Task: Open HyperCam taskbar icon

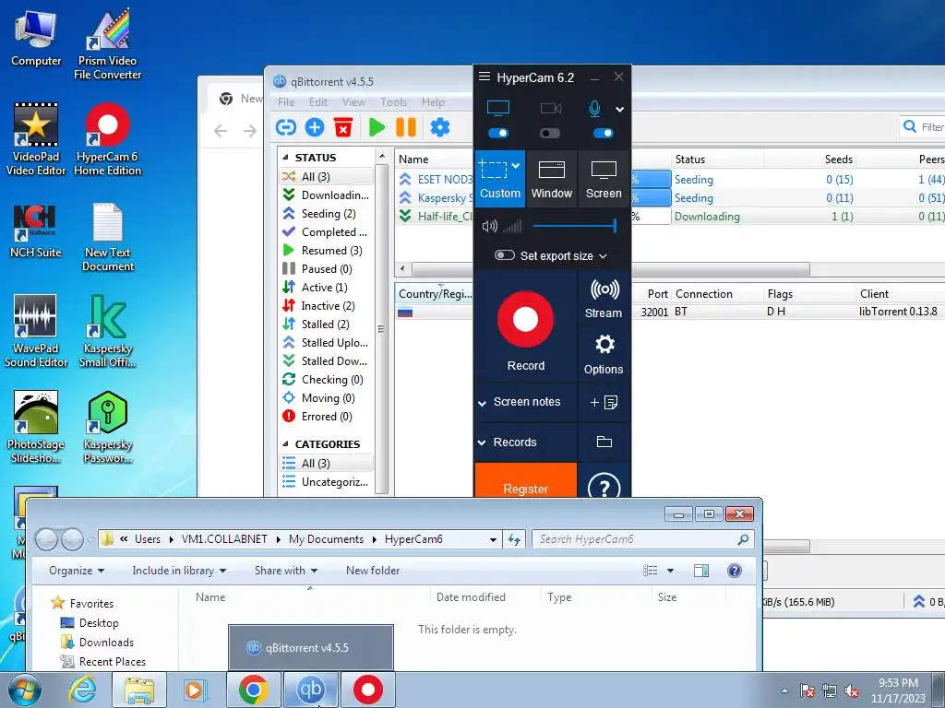Action: pyautogui.click(x=367, y=690)
